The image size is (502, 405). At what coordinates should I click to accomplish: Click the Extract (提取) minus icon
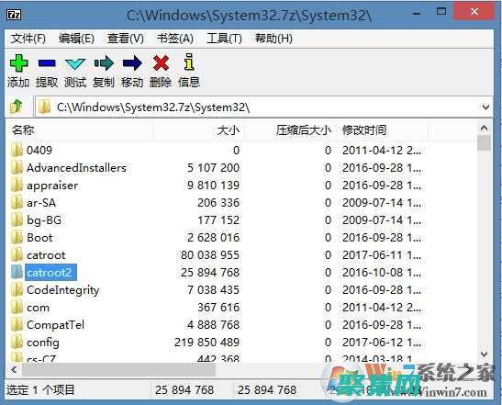point(47,63)
